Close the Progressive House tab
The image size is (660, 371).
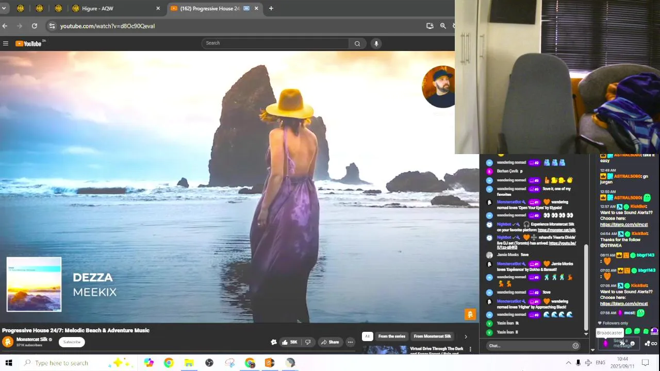[256, 8]
